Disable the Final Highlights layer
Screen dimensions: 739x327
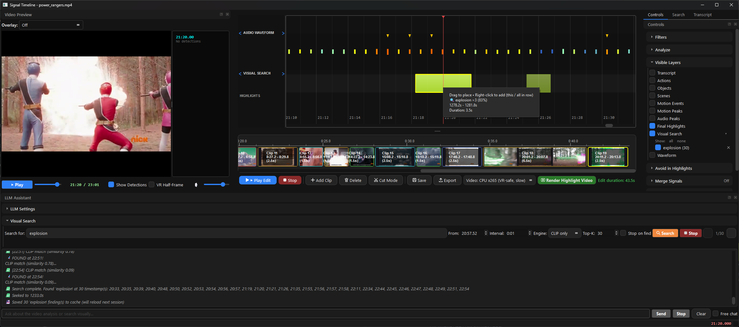[x=652, y=126]
